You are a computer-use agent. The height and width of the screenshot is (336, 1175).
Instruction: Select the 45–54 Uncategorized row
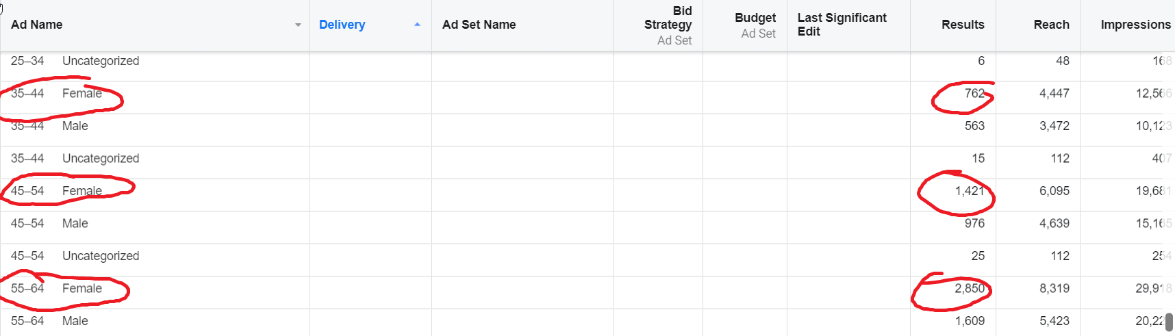tap(587, 256)
